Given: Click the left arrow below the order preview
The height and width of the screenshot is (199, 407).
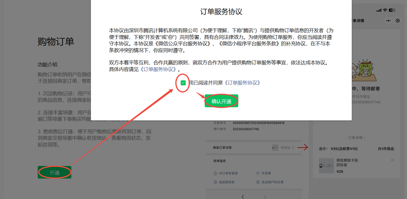Looking at the screenshot, I should point(243,196).
